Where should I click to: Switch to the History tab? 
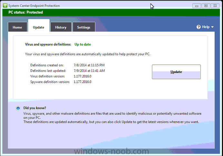tap(61, 27)
